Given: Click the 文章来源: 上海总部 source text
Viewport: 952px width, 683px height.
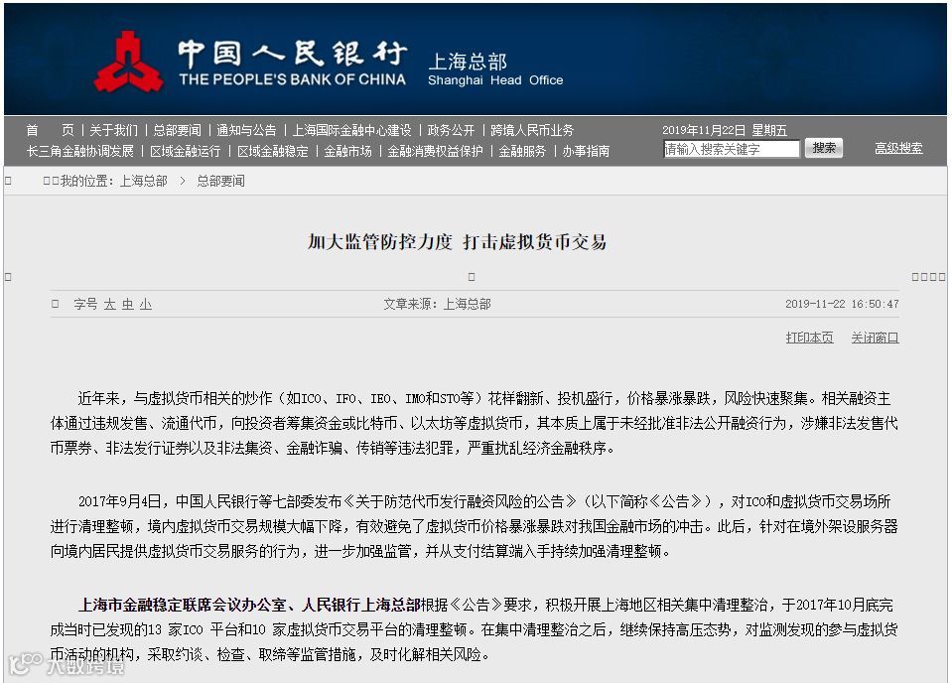Looking at the screenshot, I should click(437, 304).
